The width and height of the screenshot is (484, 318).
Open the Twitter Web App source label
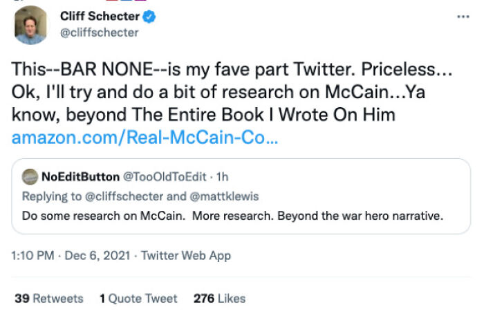click(x=186, y=256)
